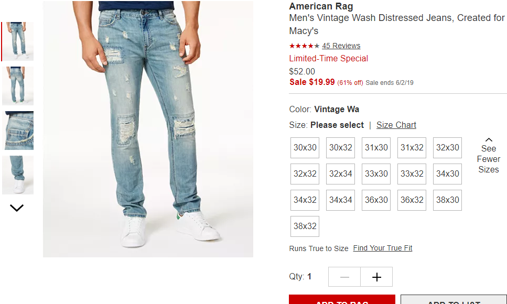
Task: View the ankle and sneaker thumbnail
Action: point(18,175)
